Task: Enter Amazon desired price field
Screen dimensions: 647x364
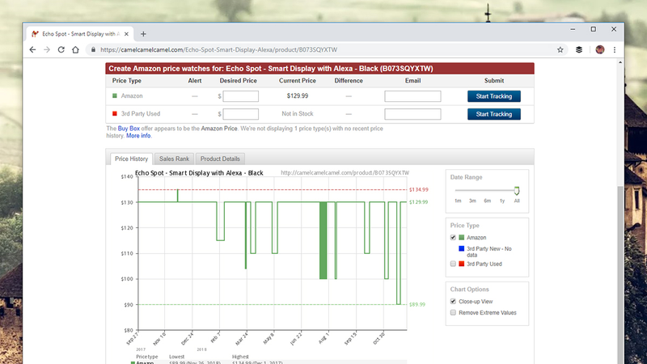Action: click(240, 96)
